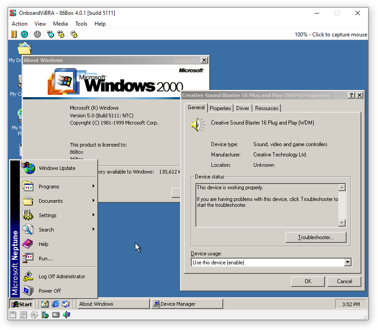Click the Ctrl+Alt+Del icon in 86Box toolbar
This screenshot has width=378, height=330.
pyautogui.click(x=50, y=35)
